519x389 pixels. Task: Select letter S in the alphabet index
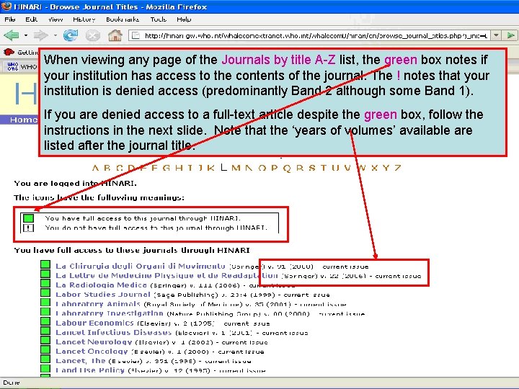pos(311,168)
